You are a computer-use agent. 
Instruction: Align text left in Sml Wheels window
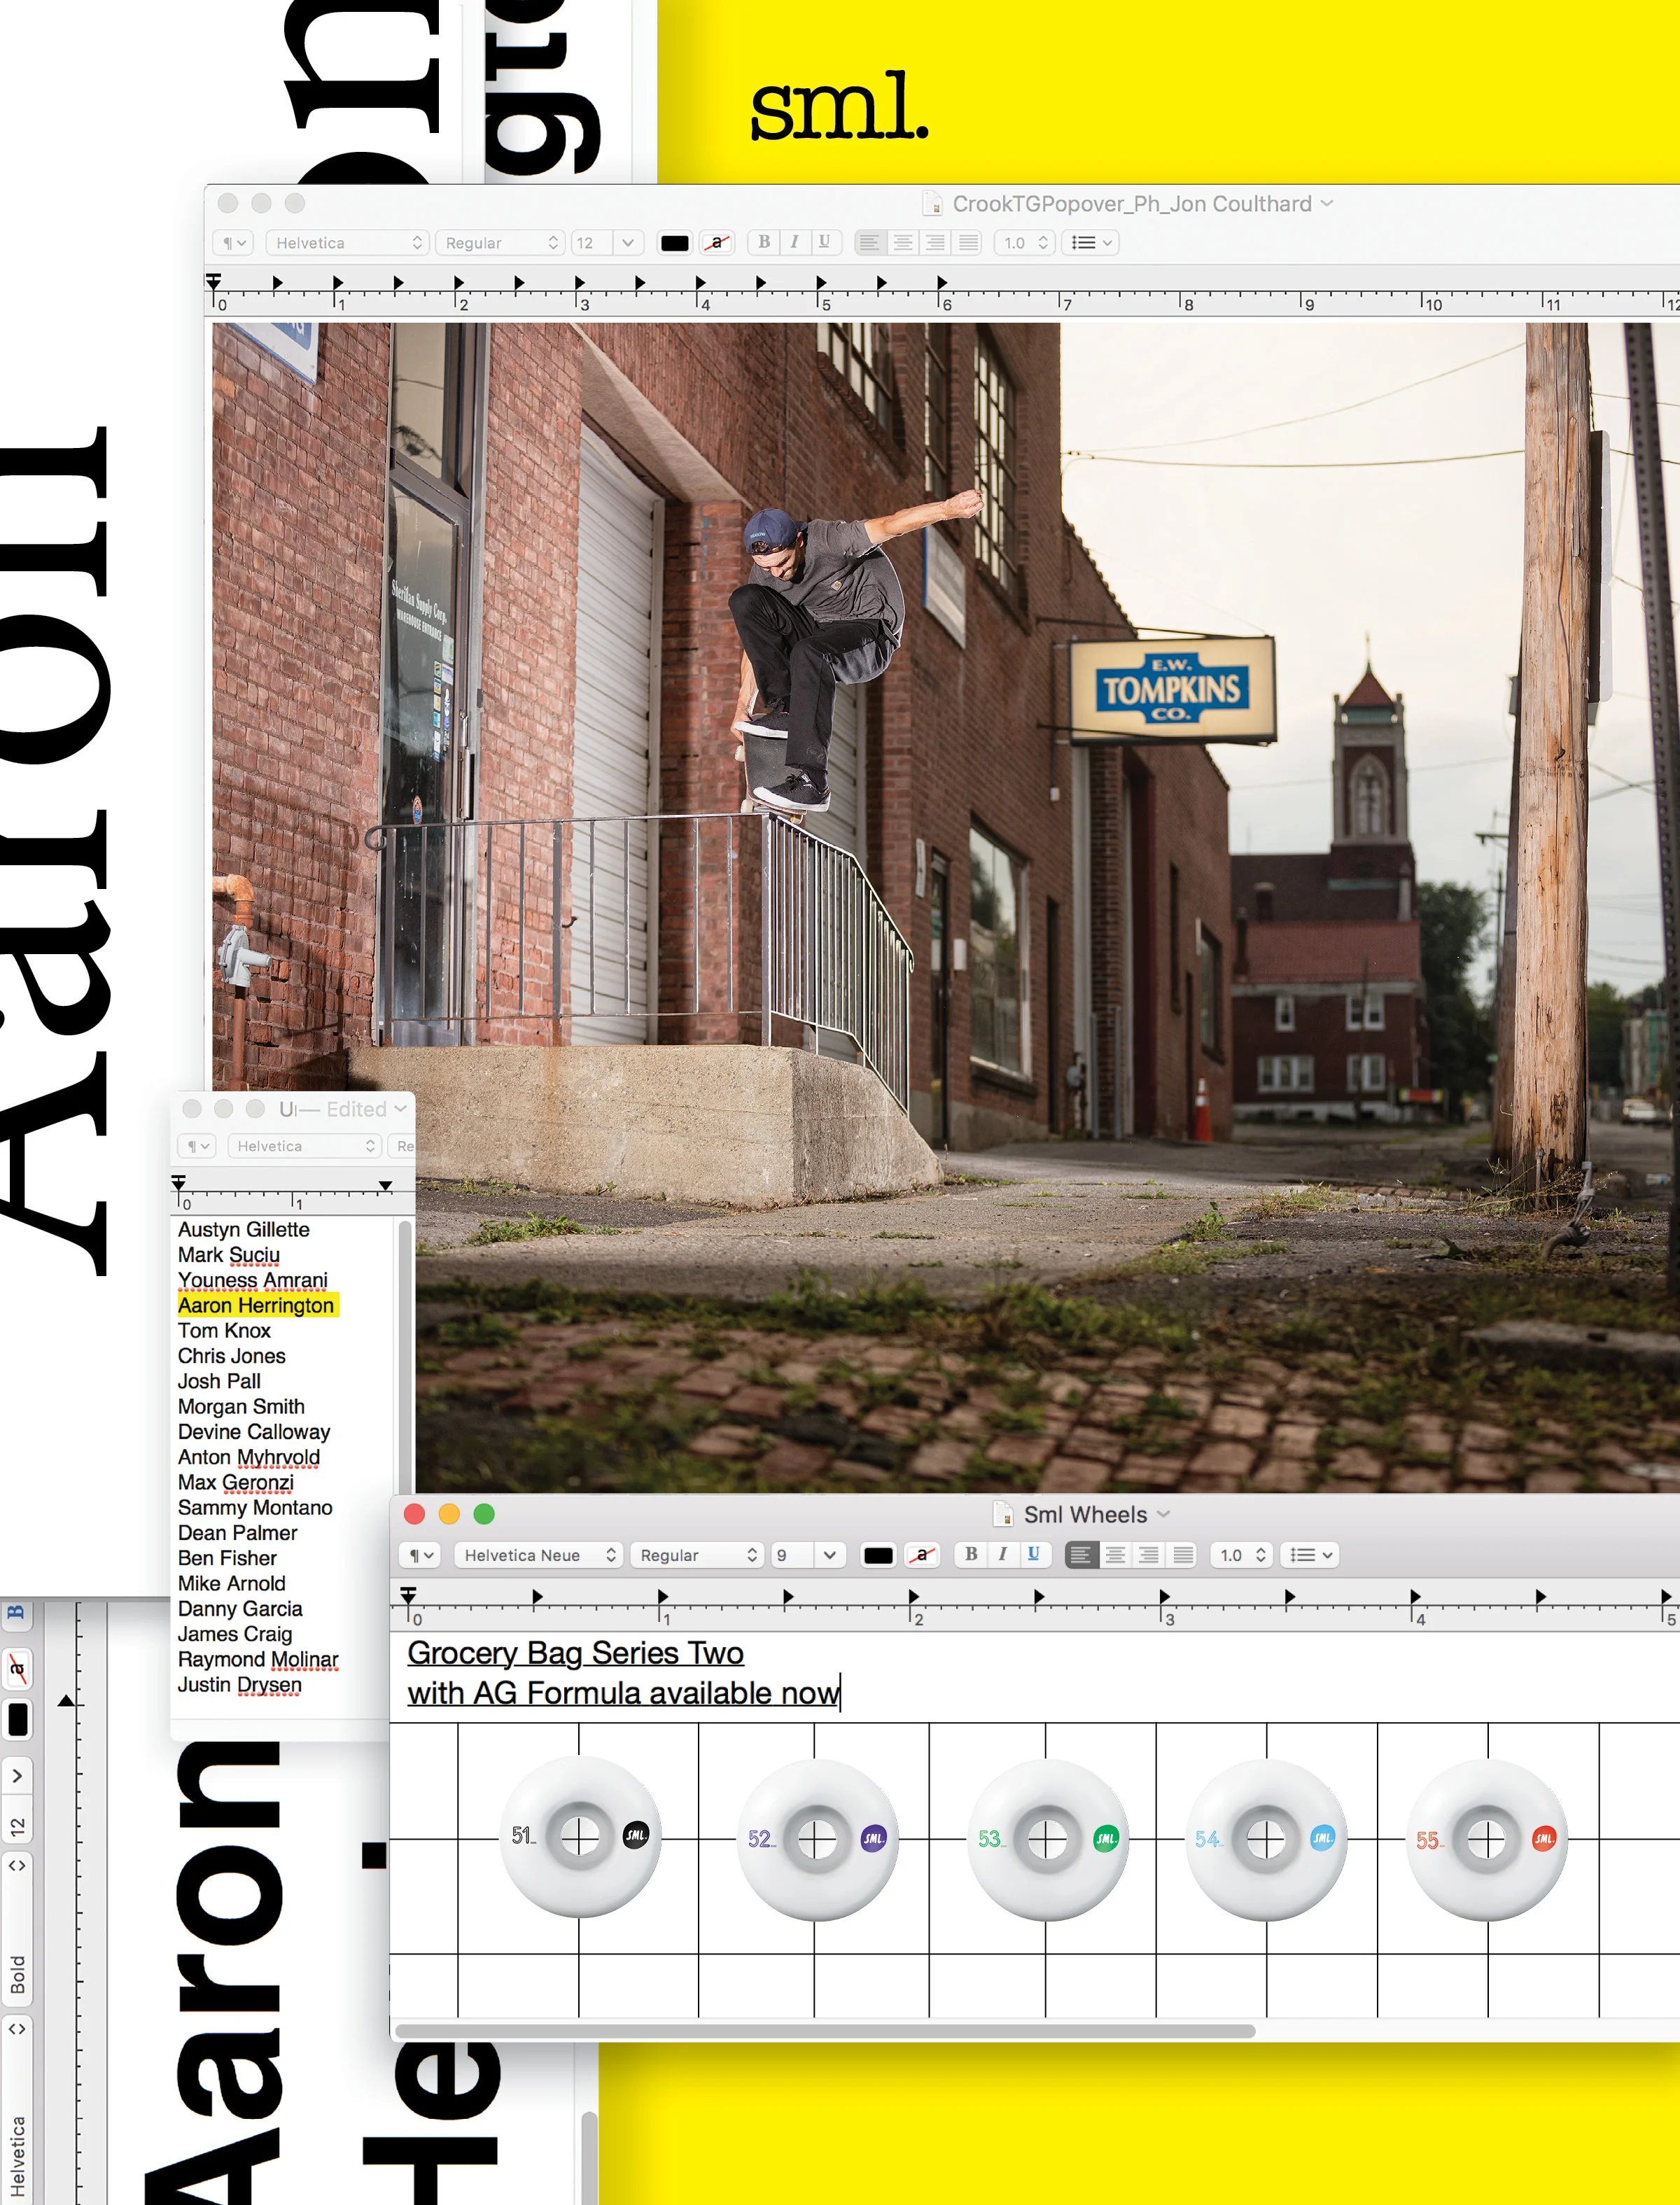pyautogui.click(x=1081, y=1554)
